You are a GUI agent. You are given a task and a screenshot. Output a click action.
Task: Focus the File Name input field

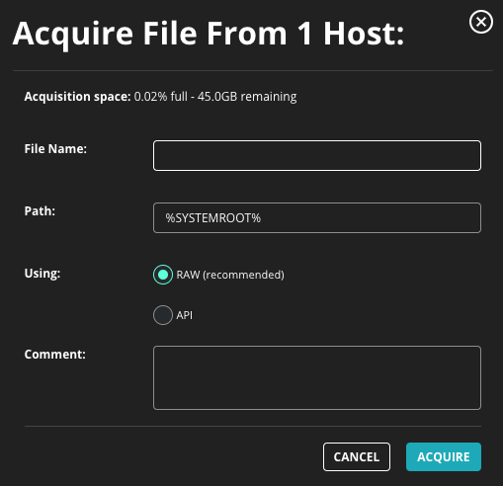click(317, 155)
